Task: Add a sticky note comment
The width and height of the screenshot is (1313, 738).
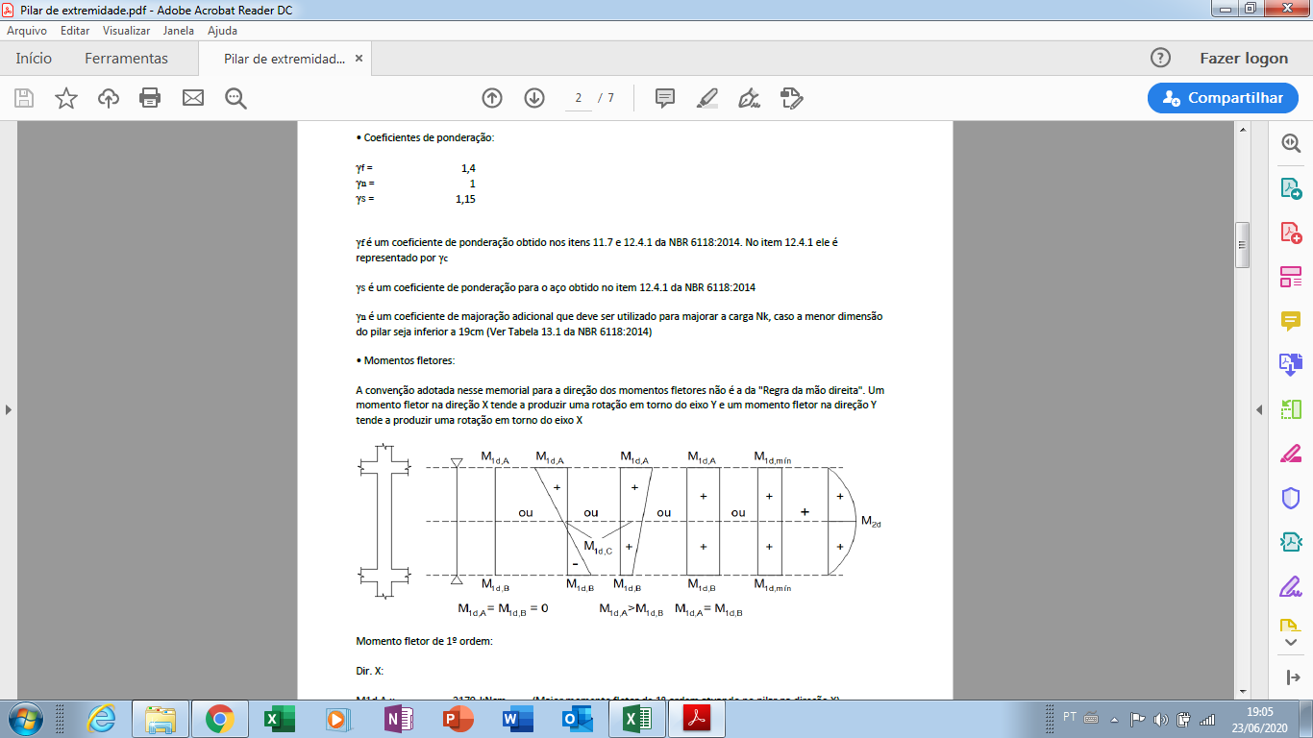Action: (665, 98)
